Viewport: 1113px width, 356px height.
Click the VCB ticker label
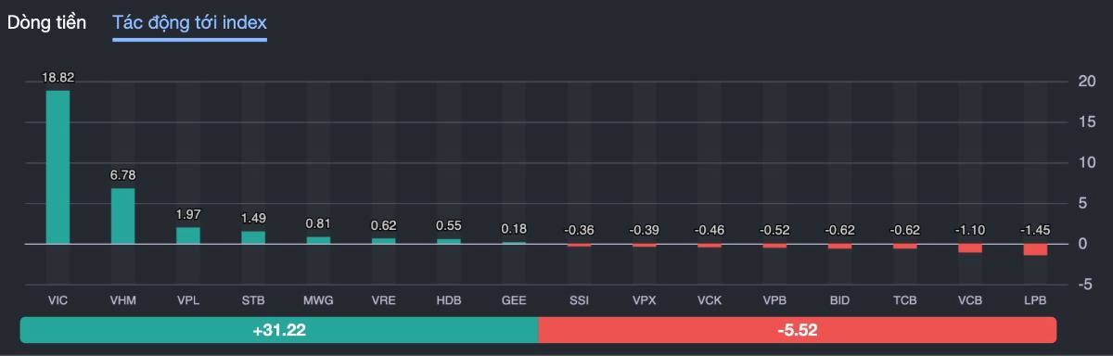click(x=970, y=300)
